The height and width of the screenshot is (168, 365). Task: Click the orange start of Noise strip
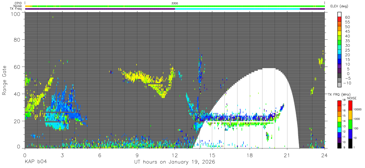[28, 6]
